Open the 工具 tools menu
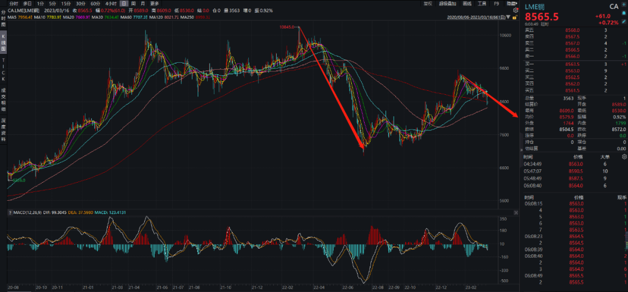628x292 pixels. coord(482,3)
